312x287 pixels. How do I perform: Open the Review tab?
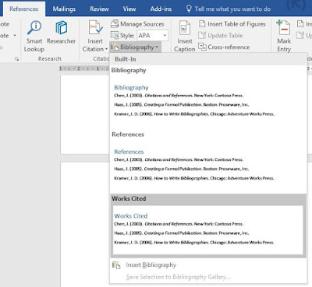[x=99, y=9]
